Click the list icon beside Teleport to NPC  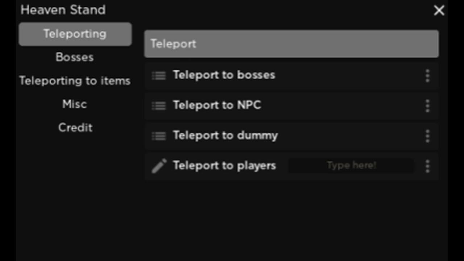pyautogui.click(x=159, y=105)
